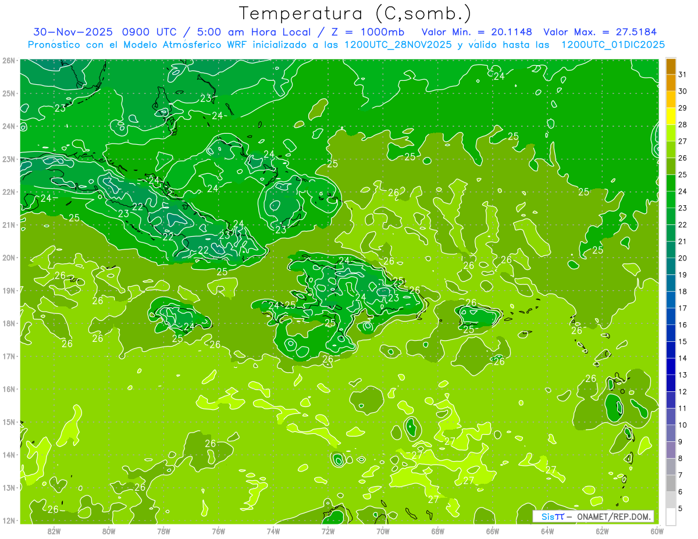698x539 pixels.
Task: Click the colorbar legend value 20
Action: point(683,258)
